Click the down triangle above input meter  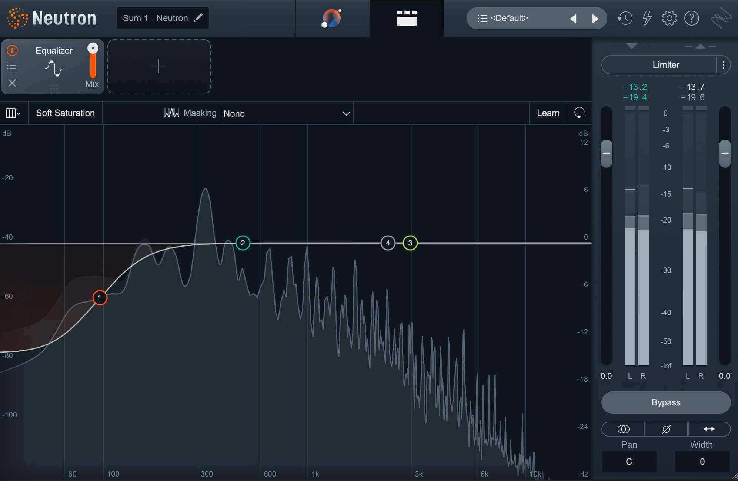[632, 46]
